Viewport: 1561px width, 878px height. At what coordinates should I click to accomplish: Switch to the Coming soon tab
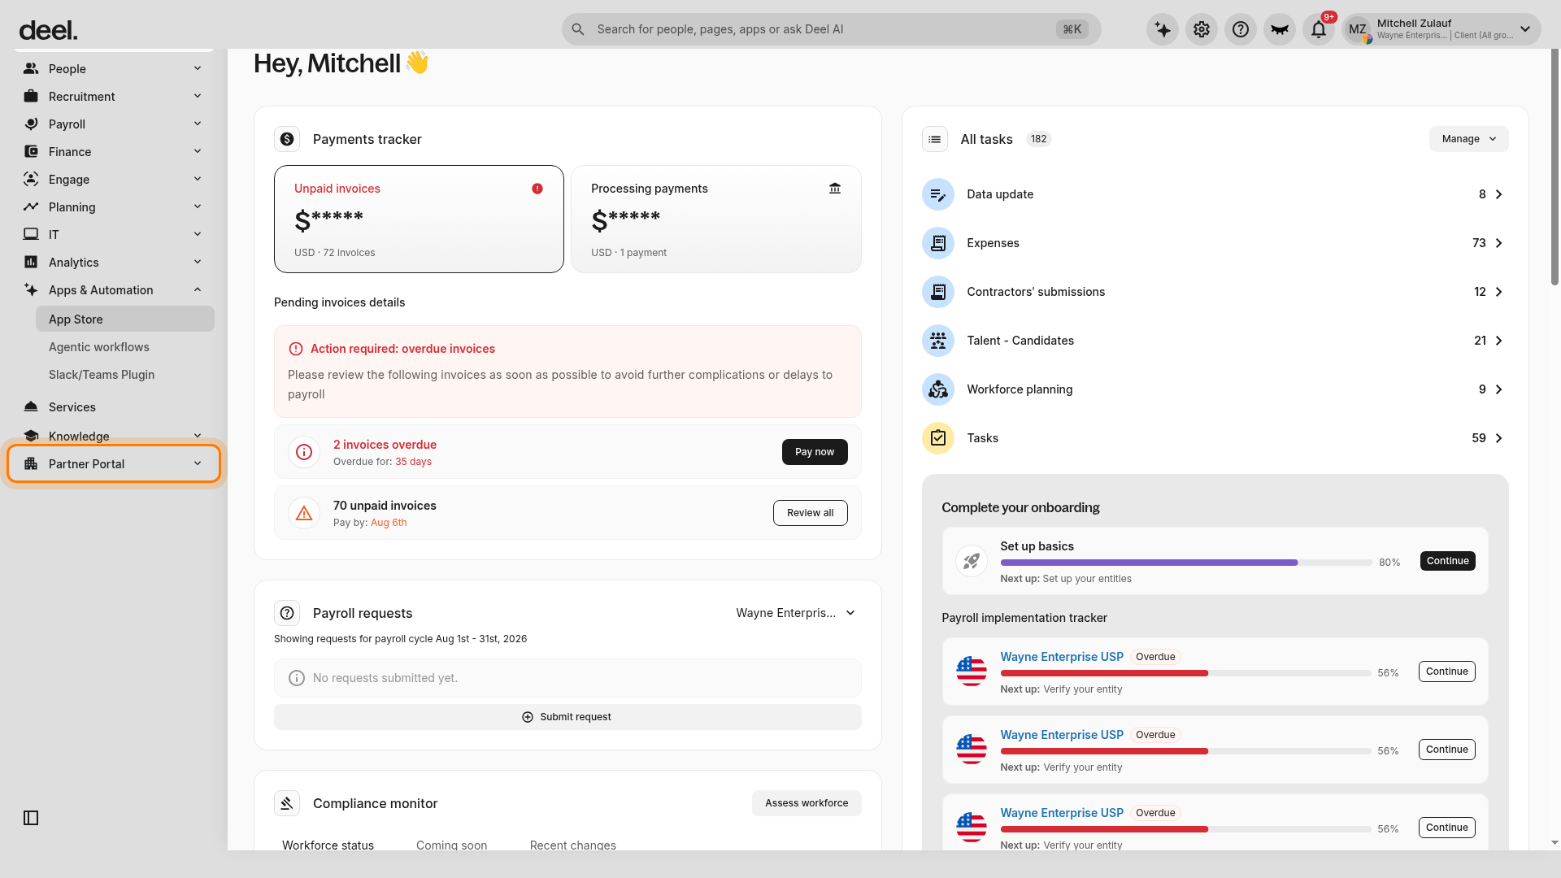(x=451, y=845)
